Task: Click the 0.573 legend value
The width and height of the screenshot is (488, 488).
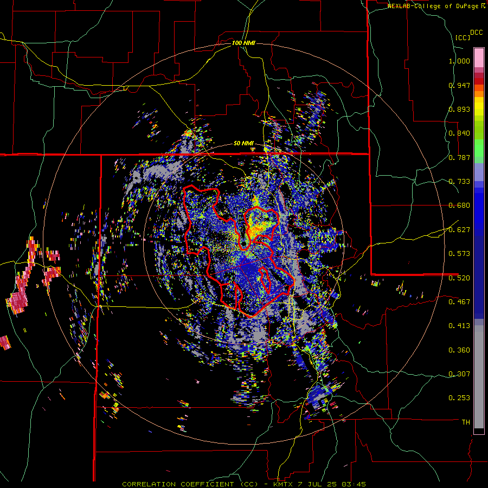Action: pos(459,254)
